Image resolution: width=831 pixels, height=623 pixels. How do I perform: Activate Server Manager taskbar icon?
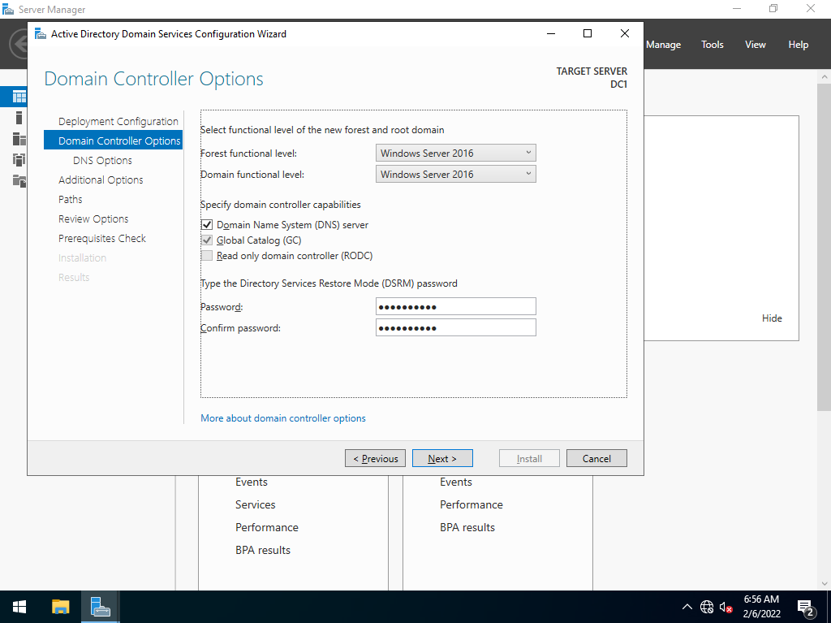click(100, 607)
